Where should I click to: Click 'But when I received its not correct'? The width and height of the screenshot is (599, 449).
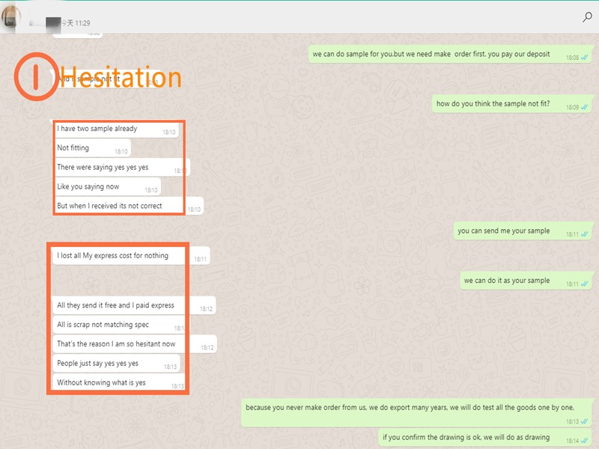128,206
